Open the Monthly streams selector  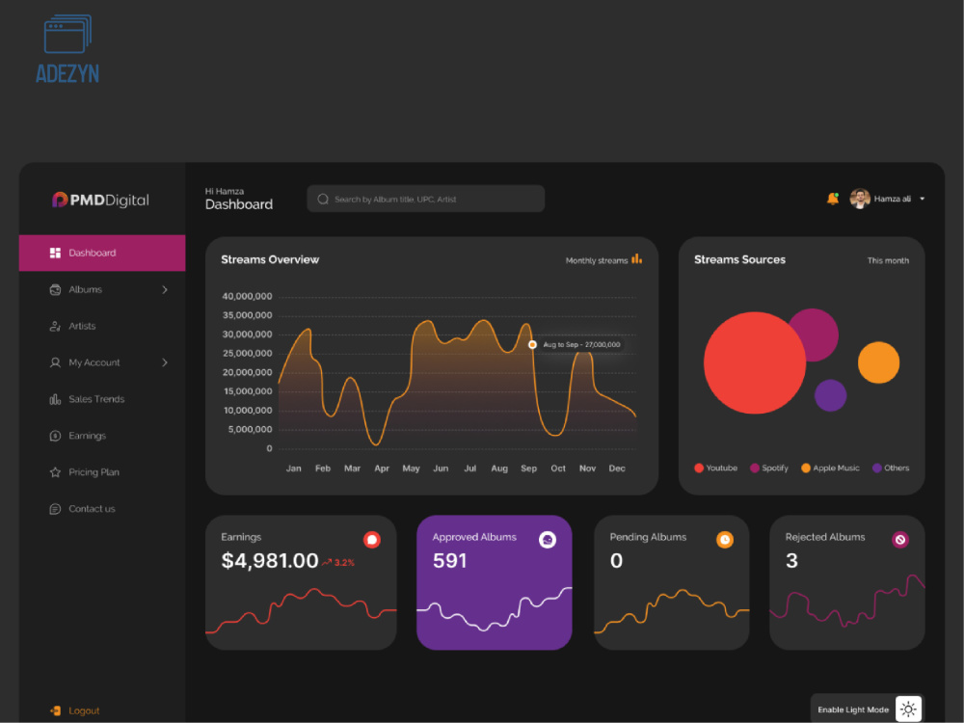point(603,260)
